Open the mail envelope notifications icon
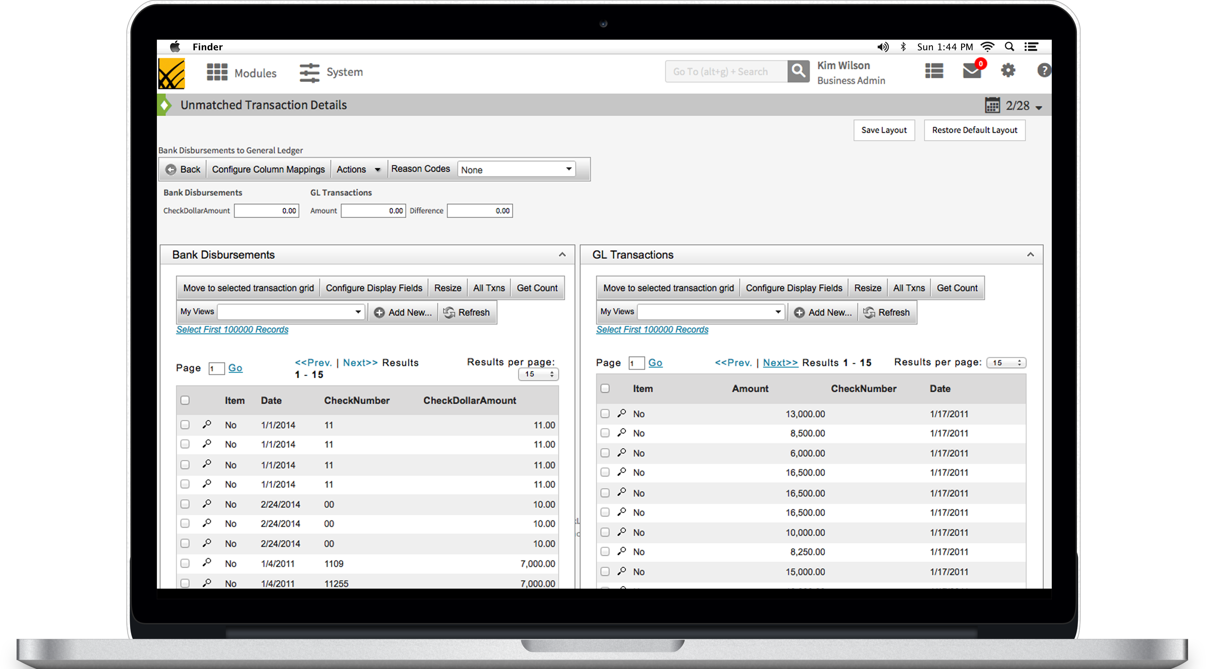This screenshot has width=1206, height=669. coord(972,71)
